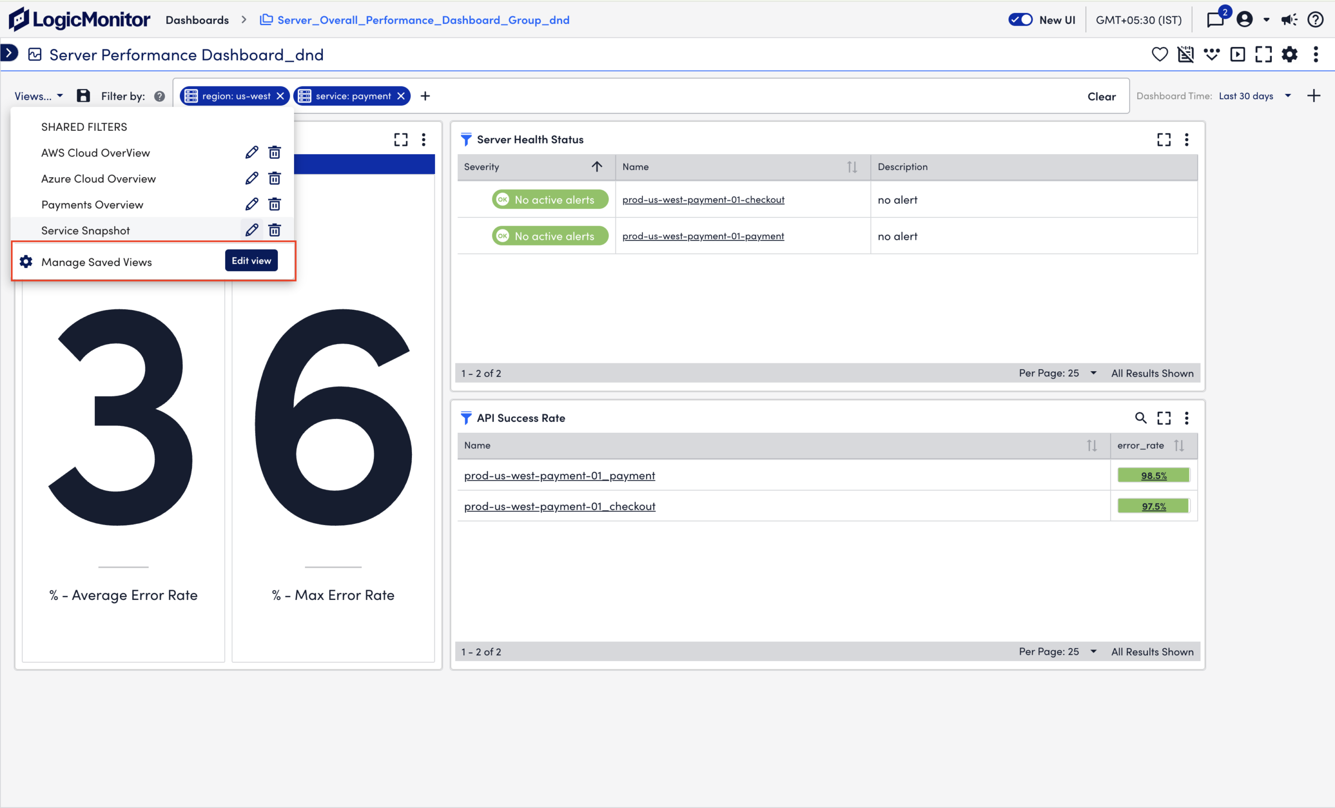
Task: Edit Azure Cloud Overview view
Action: (x=251, y=178)
